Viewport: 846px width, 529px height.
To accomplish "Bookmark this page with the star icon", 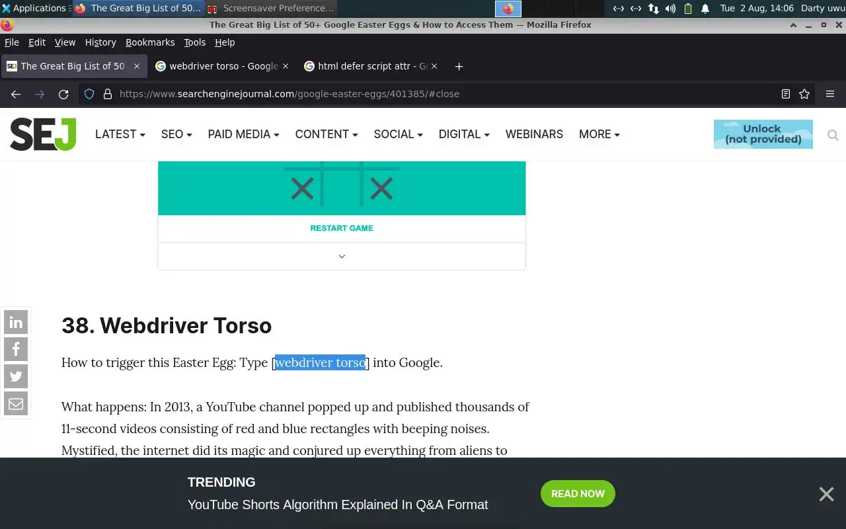I will [804, 94].
